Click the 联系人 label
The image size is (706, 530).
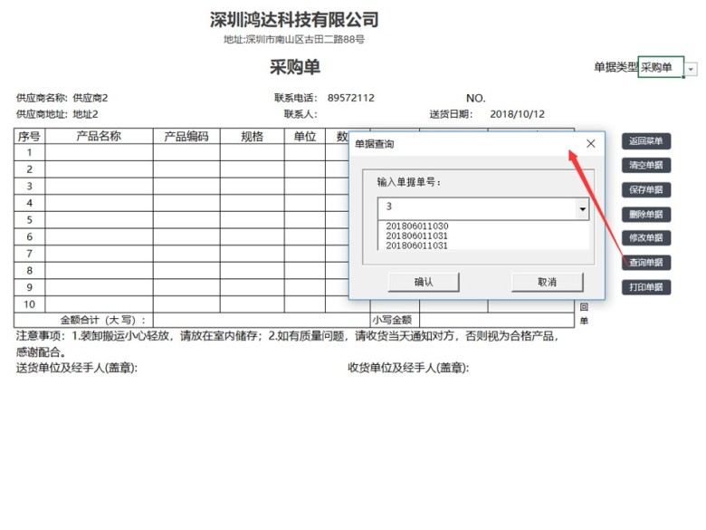(301, 114)
